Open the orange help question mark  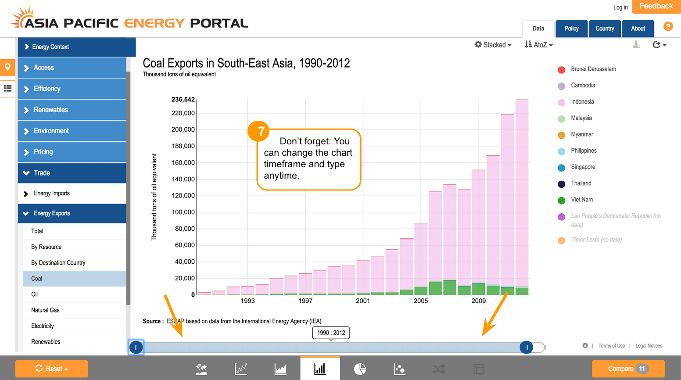(668, 26)
